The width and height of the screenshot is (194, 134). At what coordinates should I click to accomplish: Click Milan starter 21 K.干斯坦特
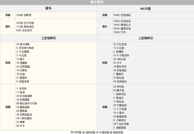(121, 55)
